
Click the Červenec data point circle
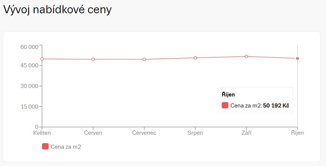tap(144, 59)
